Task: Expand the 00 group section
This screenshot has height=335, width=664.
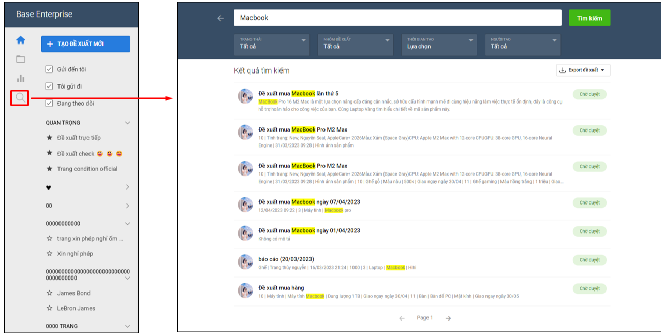Action: pyautogui.click(x=128, y=206)
